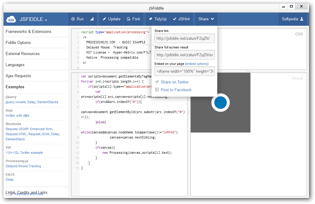Click the Processing.js examples heading
Viewport: 315px width, 204px height.
(x=17, y=161)
